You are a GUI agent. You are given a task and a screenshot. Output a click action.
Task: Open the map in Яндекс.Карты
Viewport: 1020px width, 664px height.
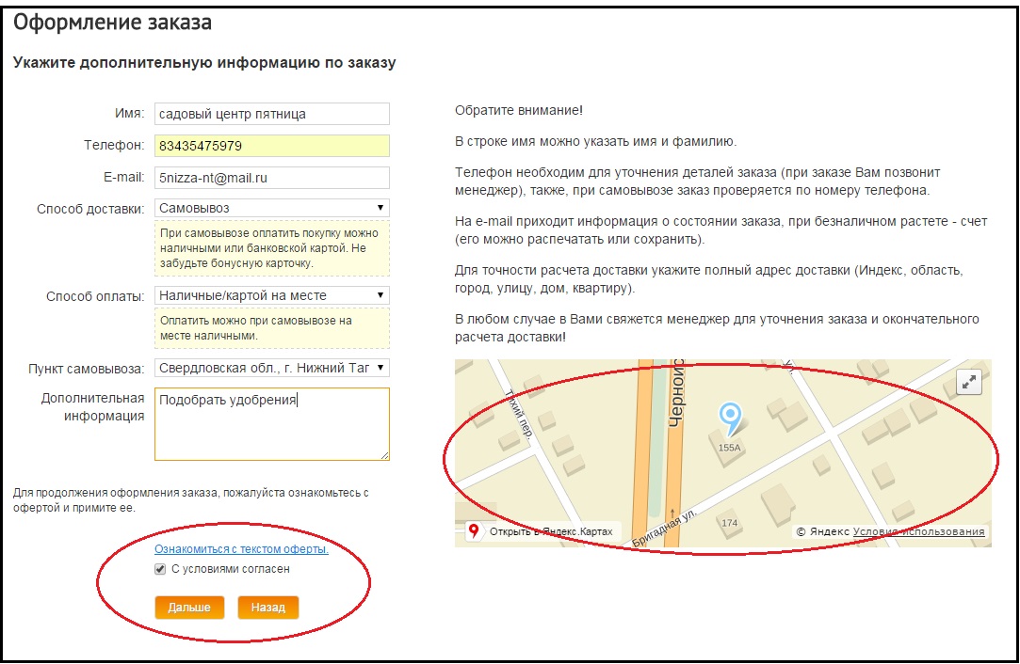click(x=542, y=532)
